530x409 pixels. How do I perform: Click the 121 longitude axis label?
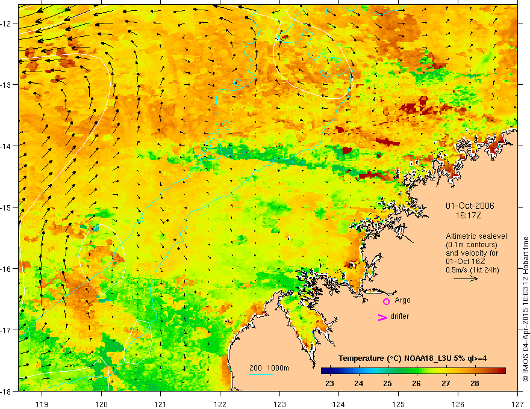161,404
